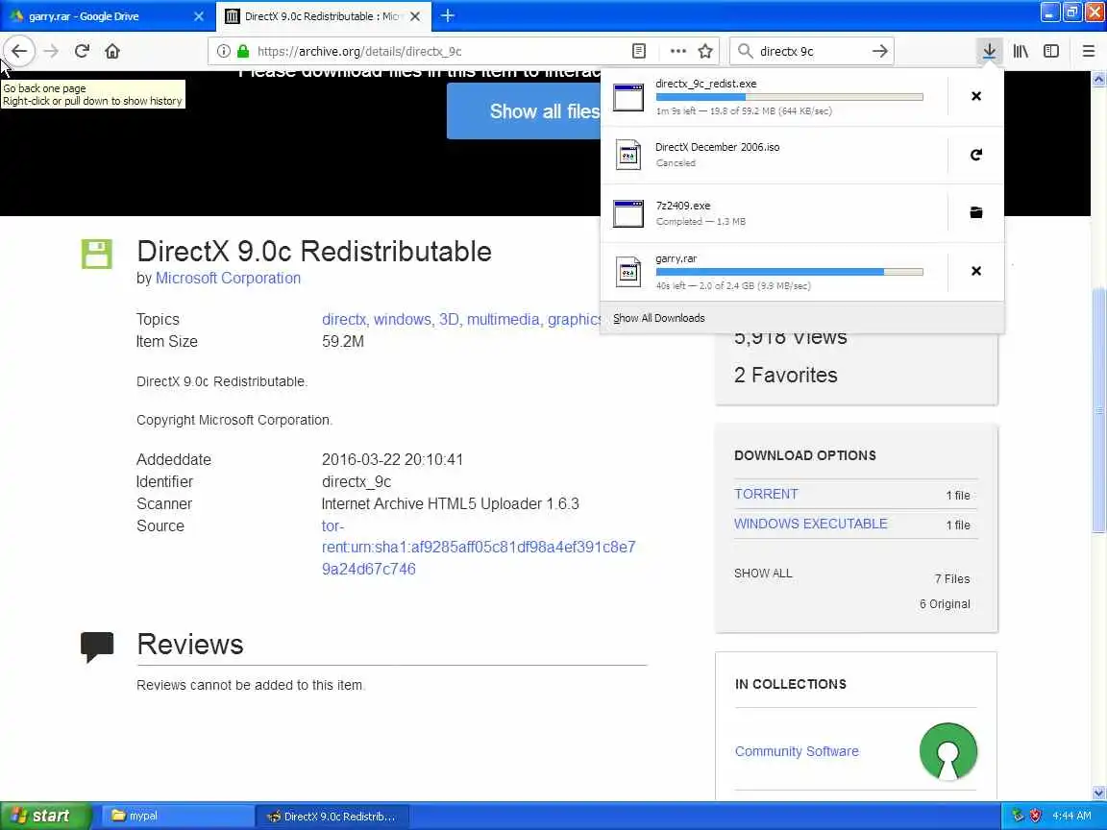Open containing folder for 7z2409.exe

[x=975, y=212]
